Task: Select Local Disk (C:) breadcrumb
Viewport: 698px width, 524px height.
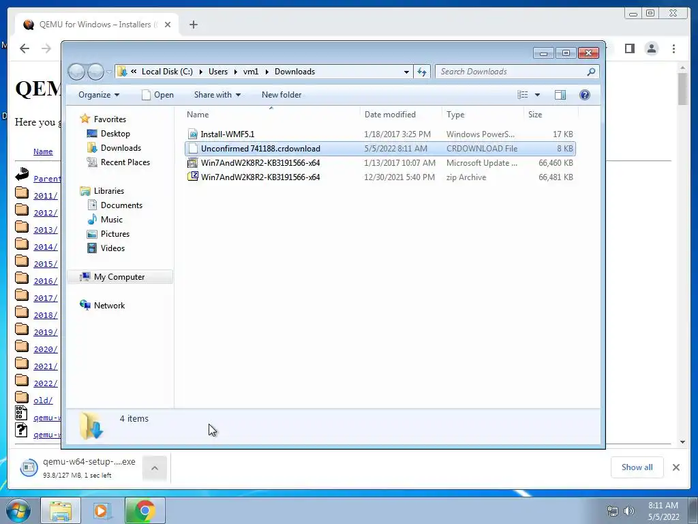Action: (167, 72)
